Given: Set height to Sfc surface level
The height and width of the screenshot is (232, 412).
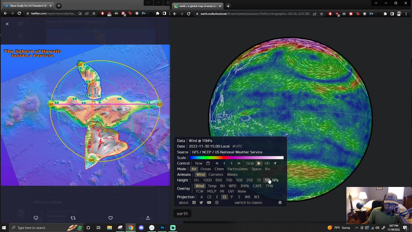Looking at the screenshot, I should pyautogui.click(x=196, y=180).
